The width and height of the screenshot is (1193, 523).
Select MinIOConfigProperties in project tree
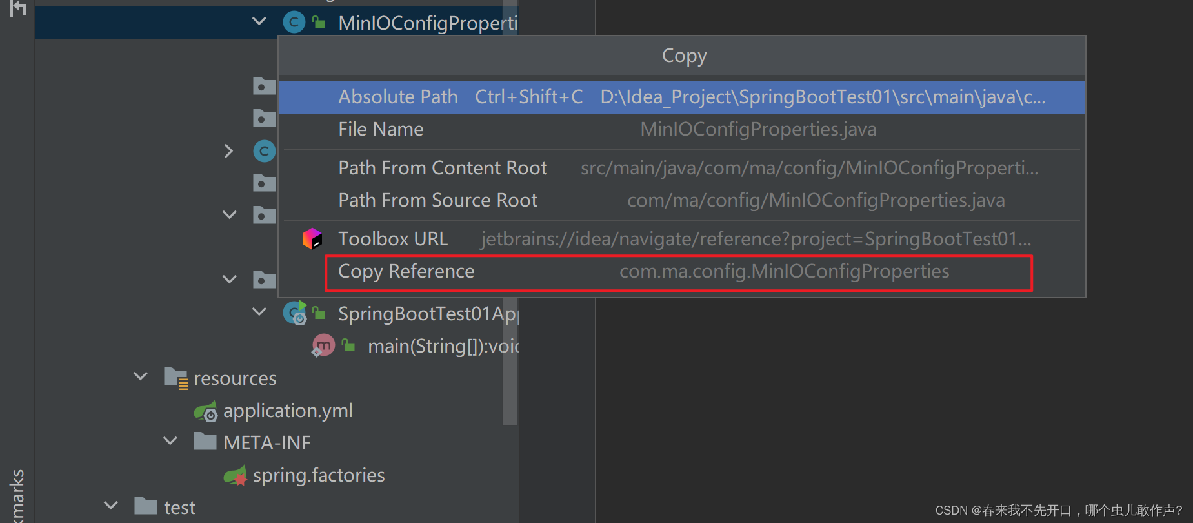[427, 23]
